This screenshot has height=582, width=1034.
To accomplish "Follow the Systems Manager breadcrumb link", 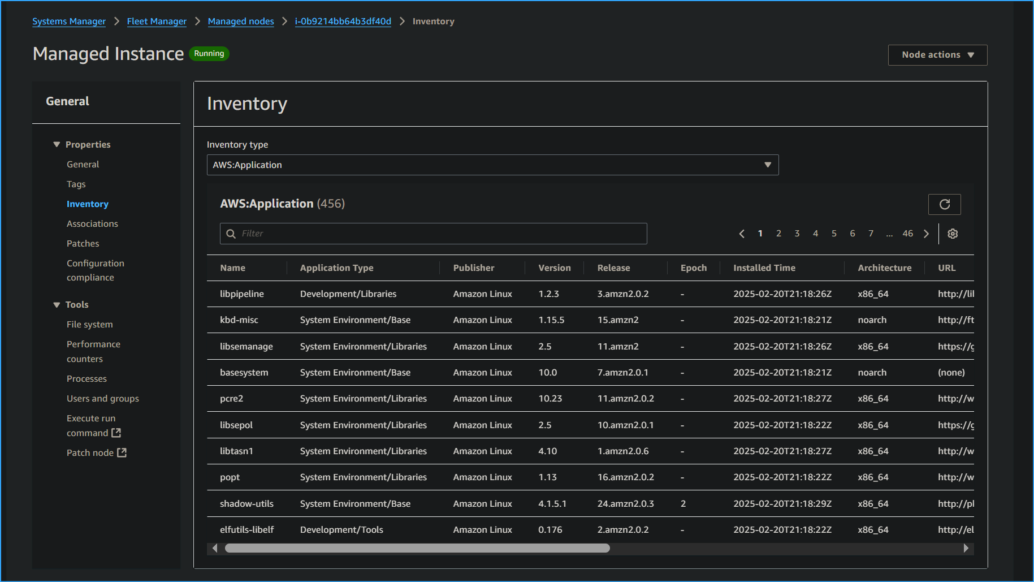I will pyautogui.click(x=69, y=21).
